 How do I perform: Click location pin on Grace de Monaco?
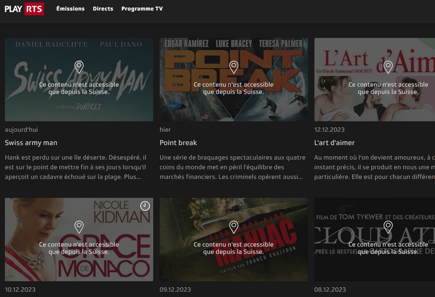pyautogui.click(x=79, y=227)
